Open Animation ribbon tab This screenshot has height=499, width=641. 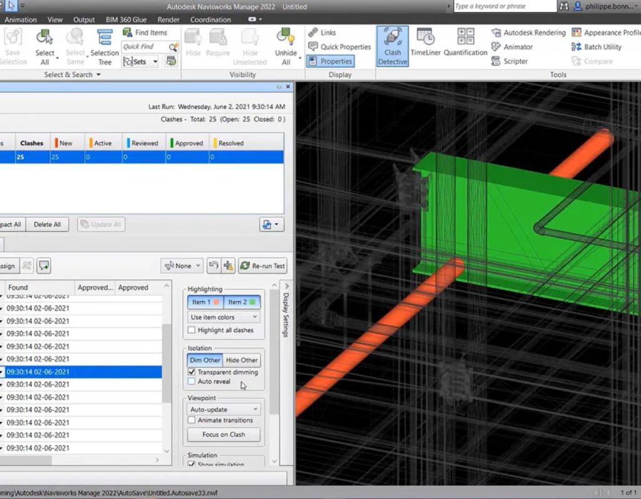(21, 19)
